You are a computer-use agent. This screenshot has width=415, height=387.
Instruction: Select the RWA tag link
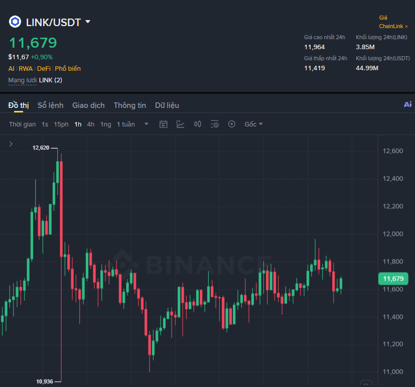pos(26,69)
